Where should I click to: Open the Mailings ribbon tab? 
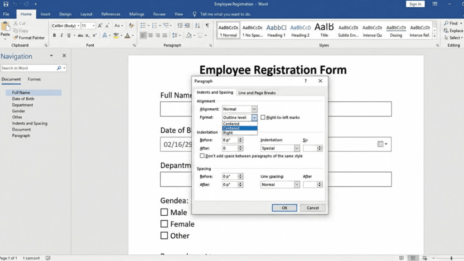[x=136, y=14]
